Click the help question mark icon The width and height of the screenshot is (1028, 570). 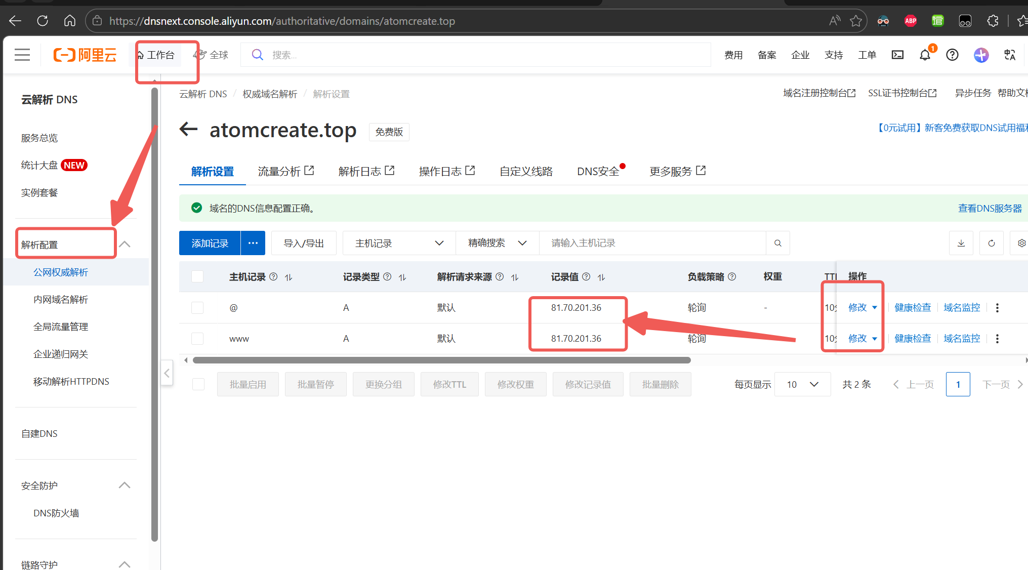pyautogui.click(x=952, y=55)
